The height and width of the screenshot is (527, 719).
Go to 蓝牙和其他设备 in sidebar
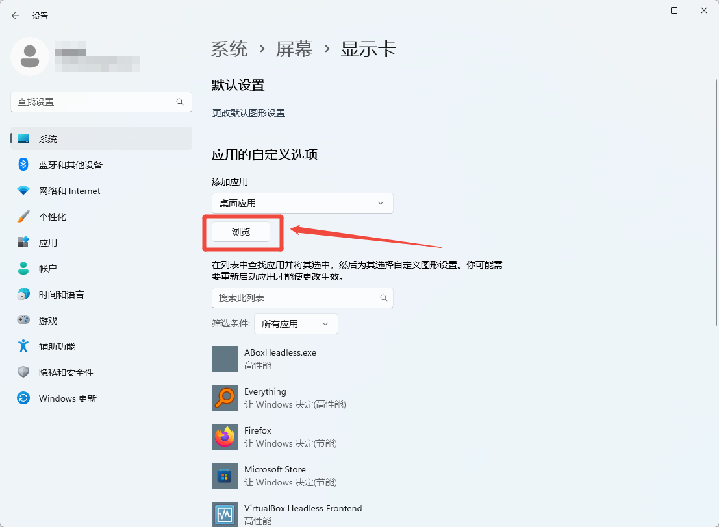pyautogui.click(x=70, y=165)
